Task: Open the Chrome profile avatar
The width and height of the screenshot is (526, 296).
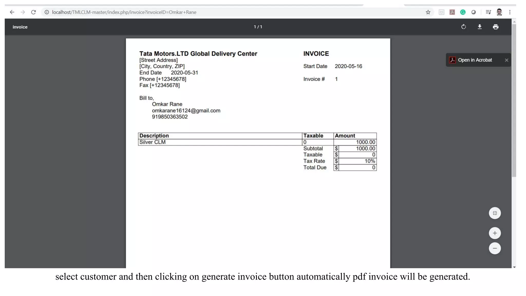Action: [499, 12]
